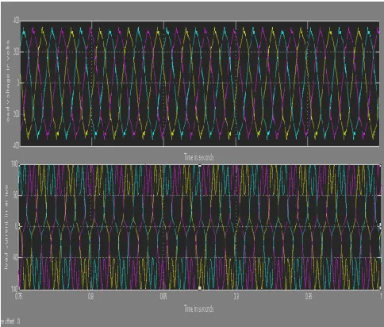This screenshot has height=327, width=384.
Task: Click the 0.95 tick label on the time axis
Action: (309, 296)
